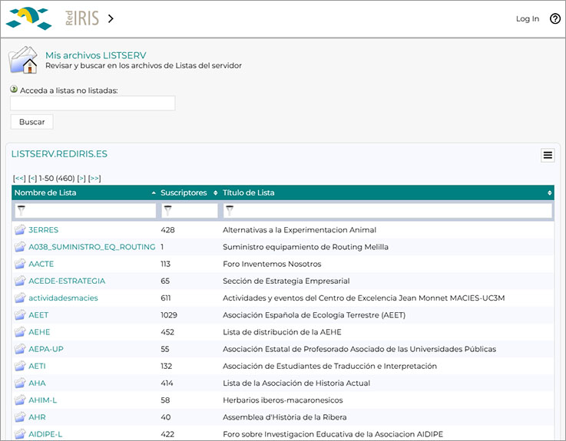This screenshot has width=566, height=441.
Task: Click the folder icon for A038_SUMINISTRO_EQ_ROUTING
Action: [20, 246]
